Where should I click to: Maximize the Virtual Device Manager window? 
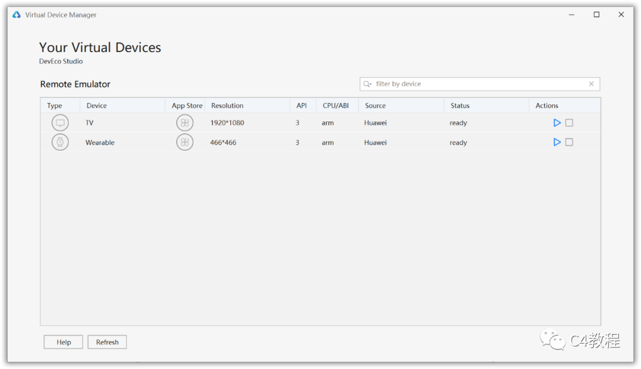click(x=596, y=15)
